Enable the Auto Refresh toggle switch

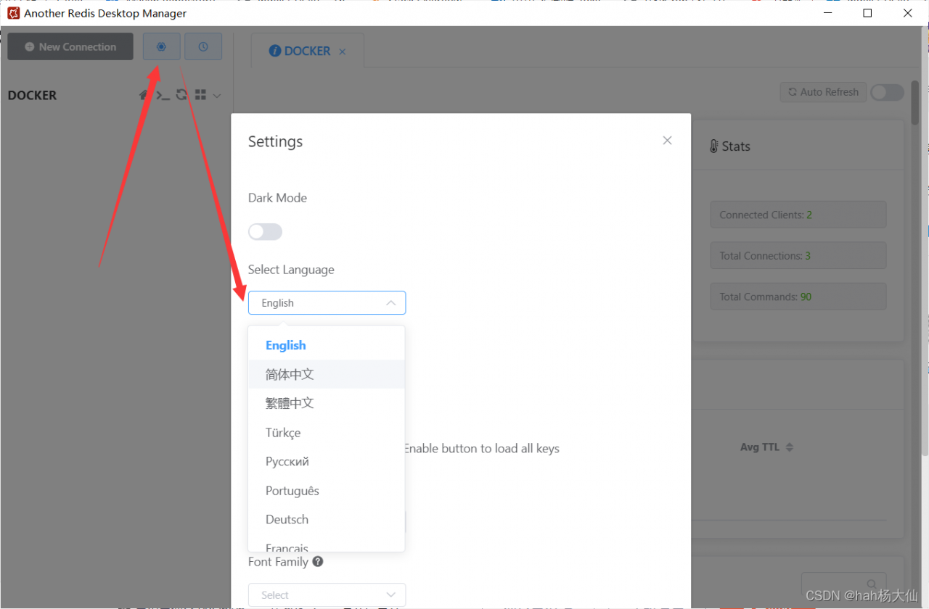tap(887, 92)
